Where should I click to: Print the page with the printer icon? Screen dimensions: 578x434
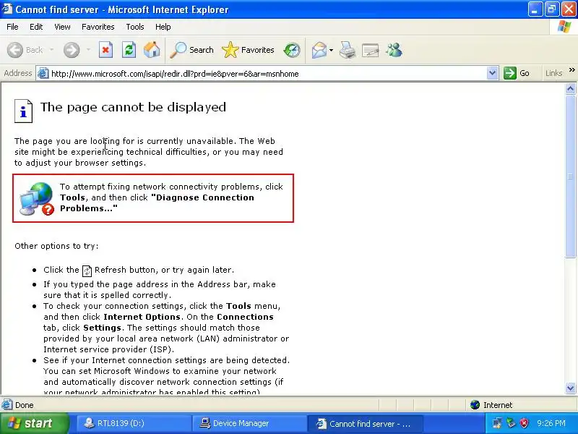348,50
